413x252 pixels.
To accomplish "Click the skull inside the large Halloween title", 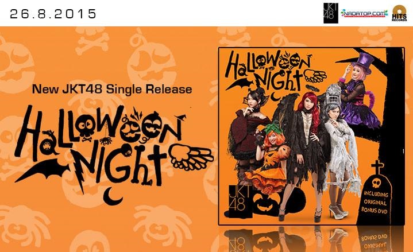I will 86,127.
